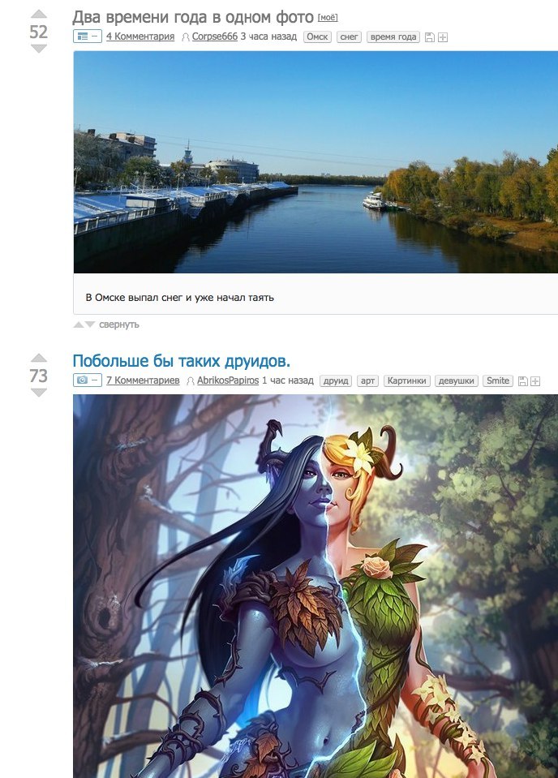Open author profile Corpse666
Screen dimensions: 558x778
pos(215,37)
